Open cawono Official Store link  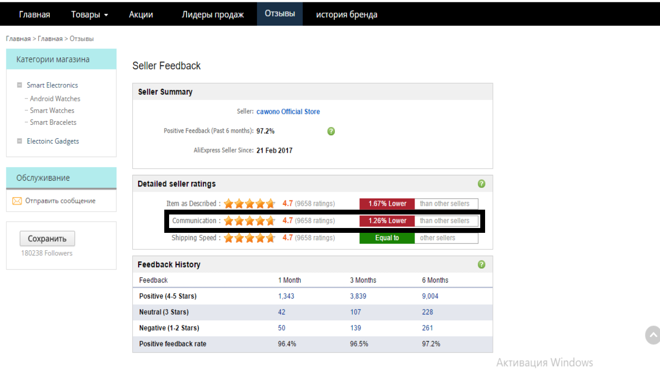[288, 112]
